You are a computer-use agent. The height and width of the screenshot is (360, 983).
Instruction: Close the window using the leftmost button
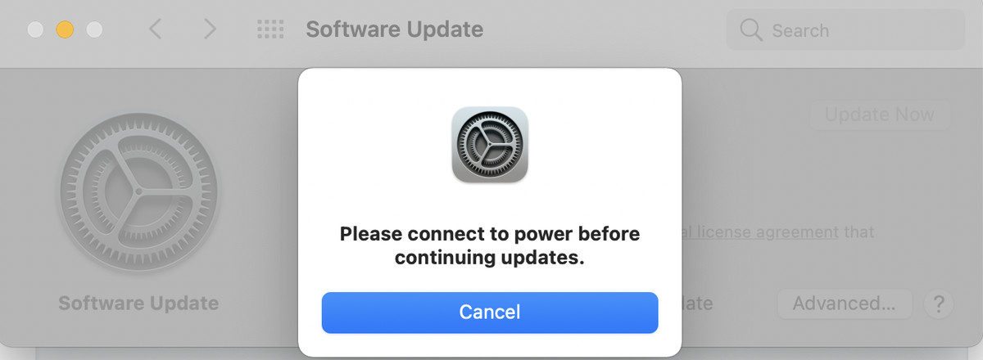tap(35, 29)
